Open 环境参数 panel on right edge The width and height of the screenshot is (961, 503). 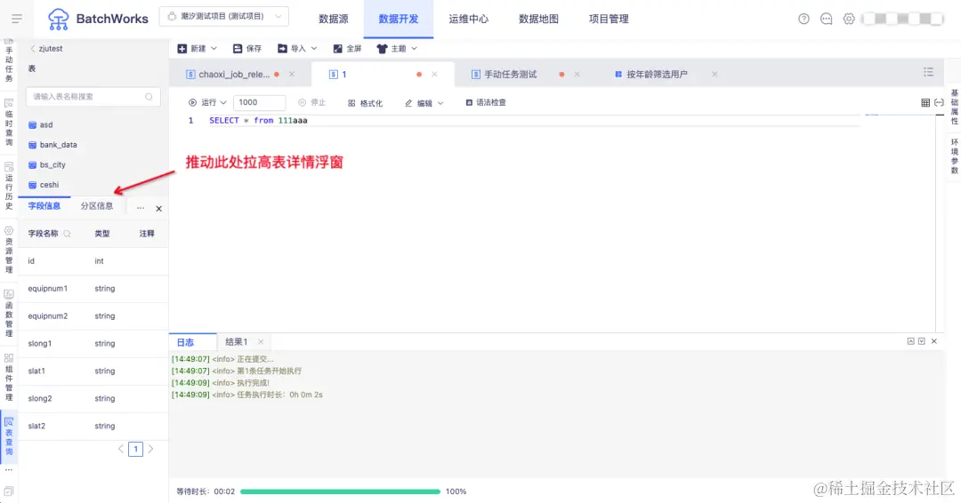pos(954,156)
